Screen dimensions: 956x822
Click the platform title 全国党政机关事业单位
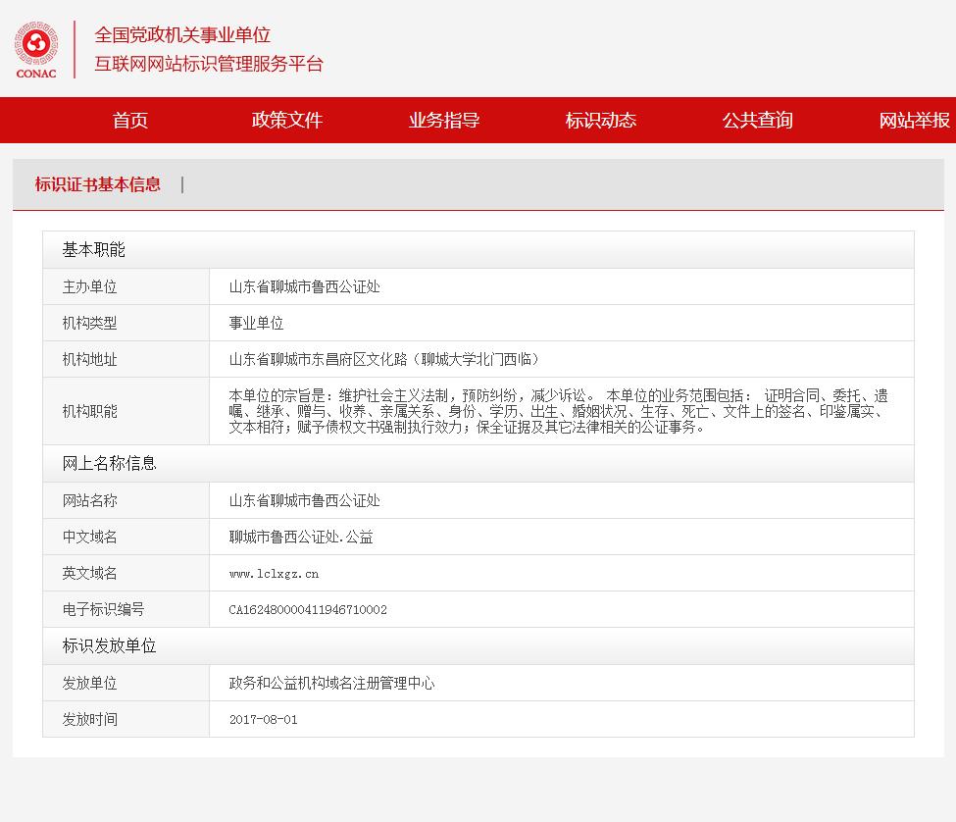pyautogui.click(x=182, y=34)
